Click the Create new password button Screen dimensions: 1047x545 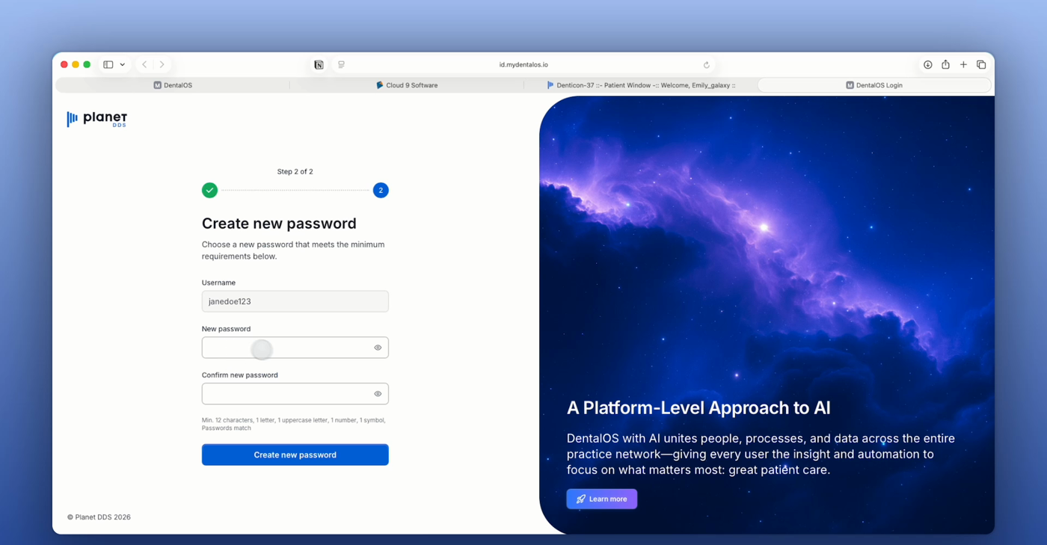295,455
